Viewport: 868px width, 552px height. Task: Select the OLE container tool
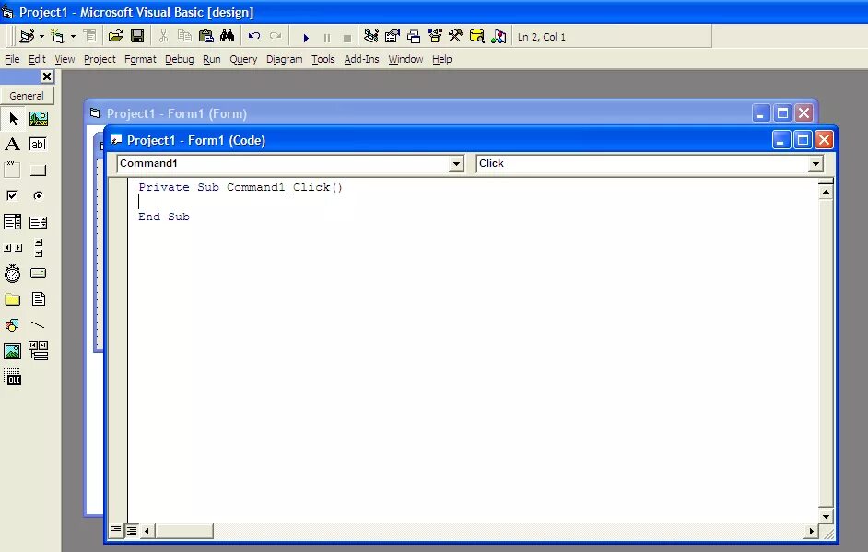pyautogui.click(x=13, y=377)
